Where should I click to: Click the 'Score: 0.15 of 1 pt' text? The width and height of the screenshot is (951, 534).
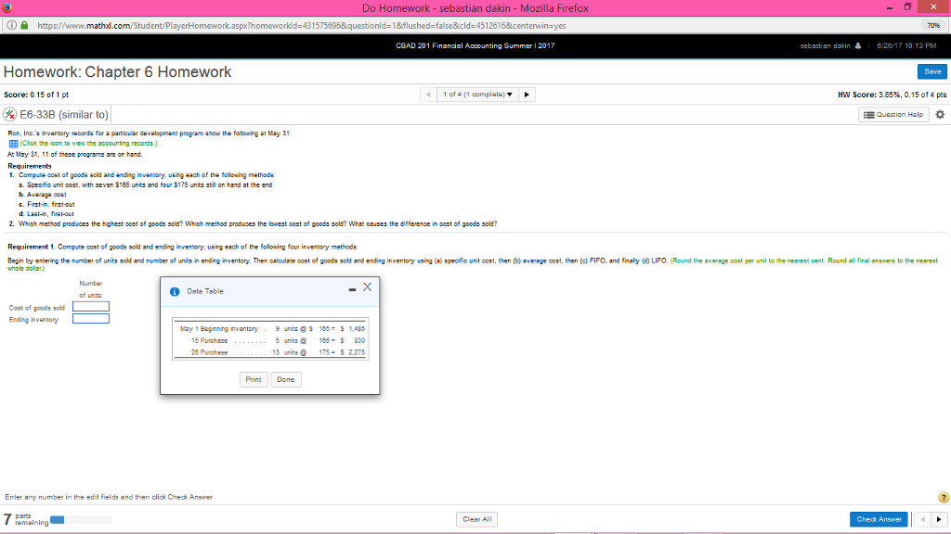click(36, 95)
